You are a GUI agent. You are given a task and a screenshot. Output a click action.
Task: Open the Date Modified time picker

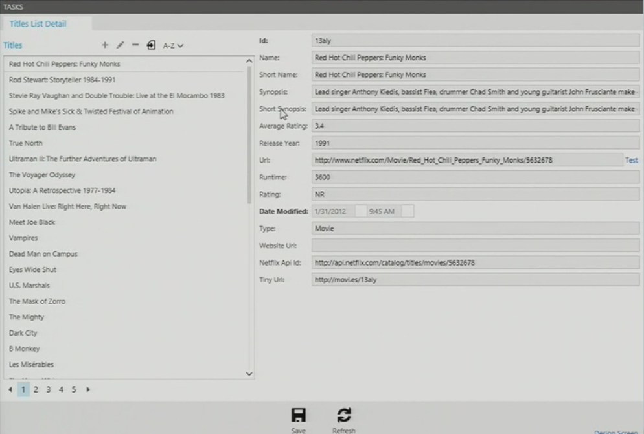pyautogui.click(x=408, y=211)
